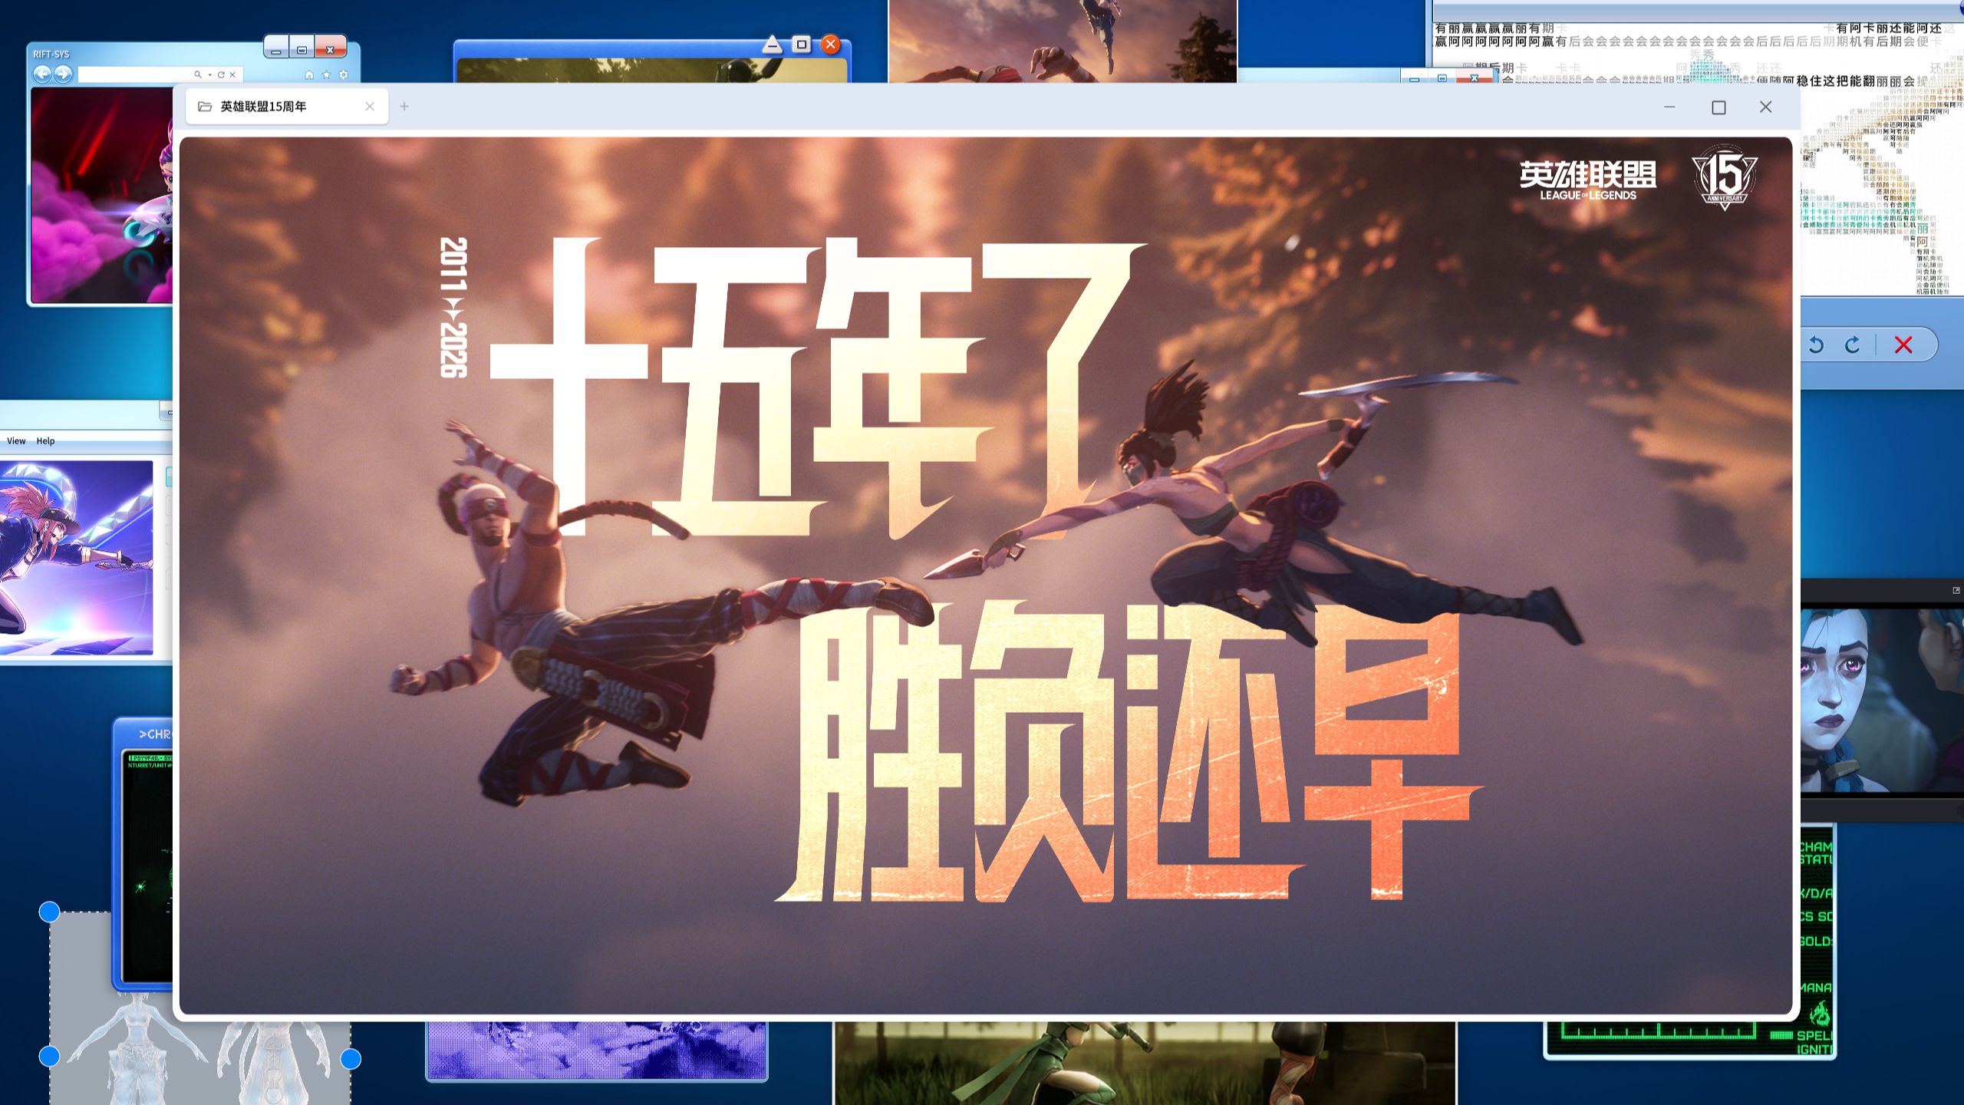This screenshot has width=1964, height=1105.
Task: Open the Help menu
Action: 45,441
